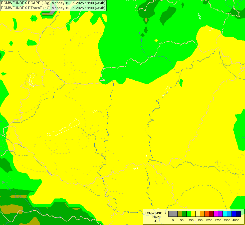This screenshot has height=225, width=245.
Task: Click the light orange legend swatch
Action: point(202,214)
